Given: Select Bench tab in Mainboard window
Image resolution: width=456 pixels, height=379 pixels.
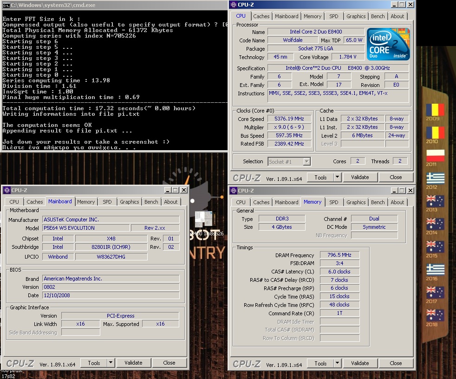Looking at the screenshot, I should point(151,202).
